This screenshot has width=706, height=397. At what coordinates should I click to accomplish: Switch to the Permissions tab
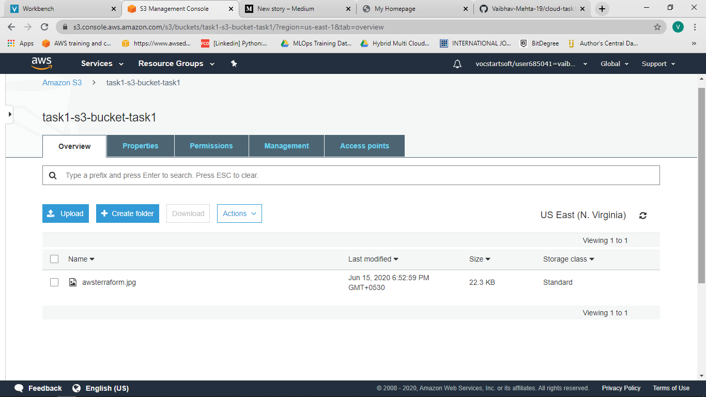point(211,146)
